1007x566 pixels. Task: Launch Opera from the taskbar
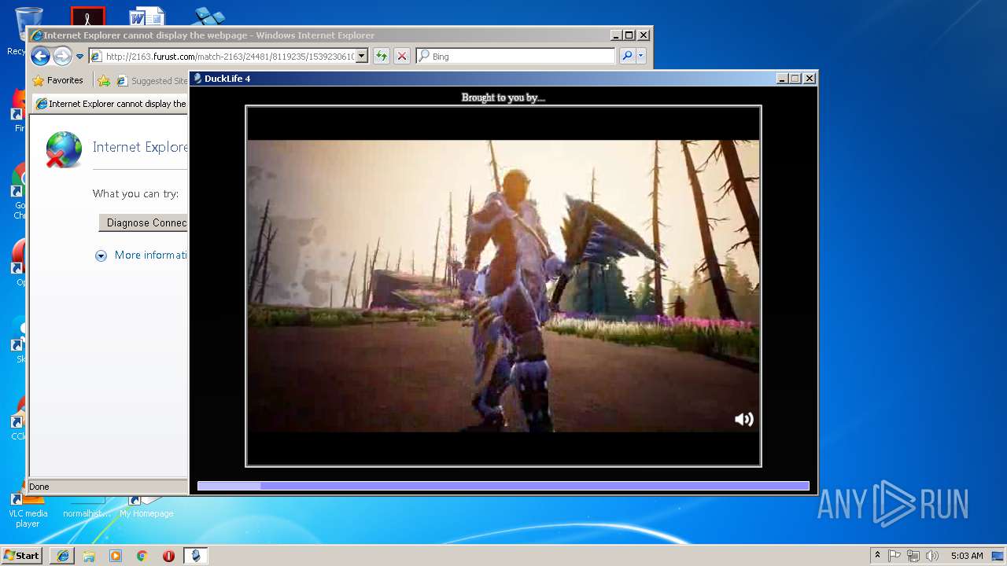pos(168,556)
